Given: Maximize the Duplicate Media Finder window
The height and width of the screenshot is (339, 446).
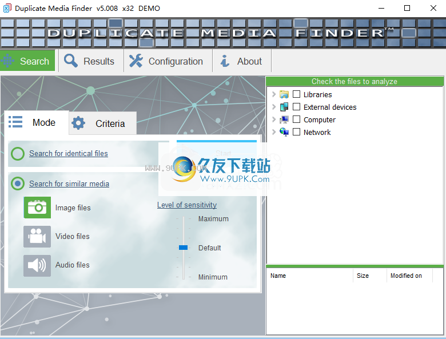Looking at the screenshot, I should (407, 8).
